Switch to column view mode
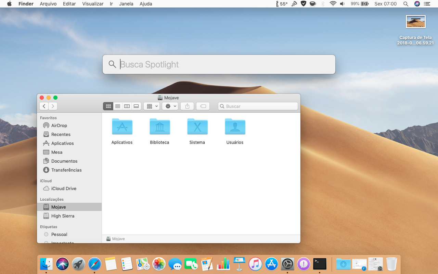 (127, 106)
